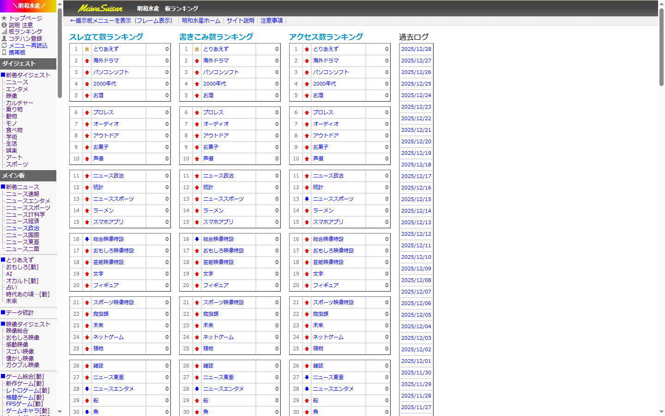The image size is (665, 416).
Task: Open the データ統計 sidebar entry
Action: [19, 313]
